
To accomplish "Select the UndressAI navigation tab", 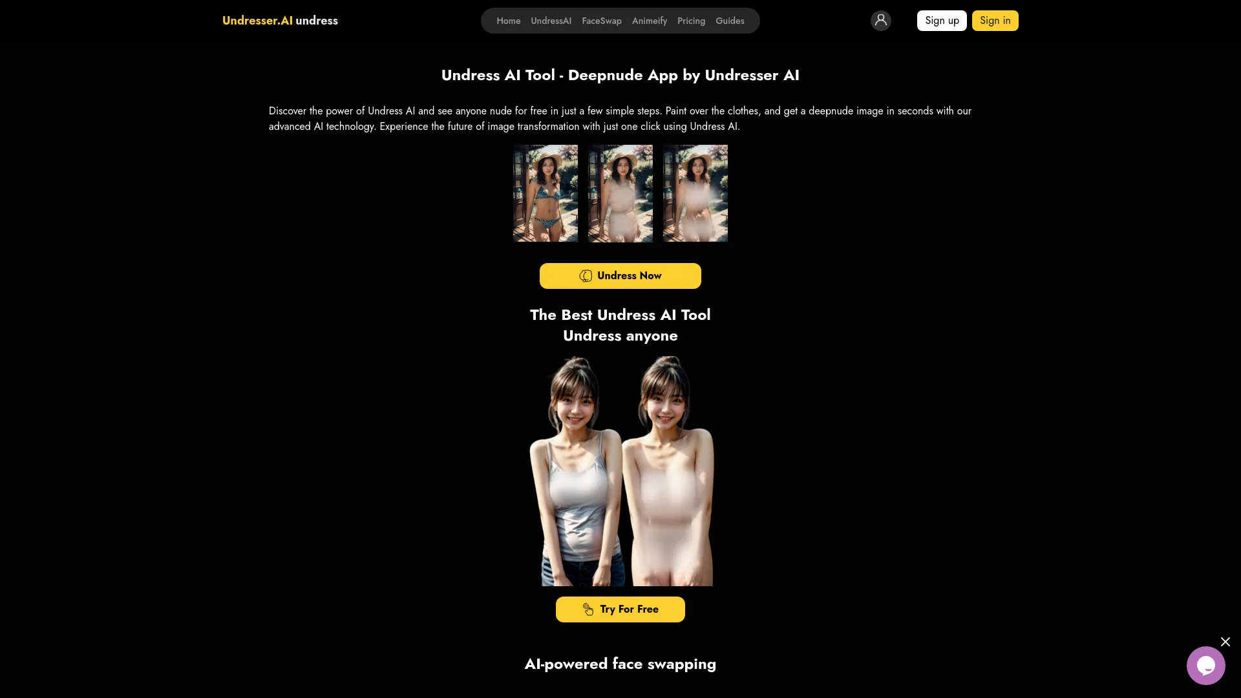I will [x=551, y=21].
